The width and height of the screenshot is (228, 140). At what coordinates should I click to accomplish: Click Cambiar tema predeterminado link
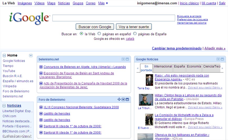[177, 48]
